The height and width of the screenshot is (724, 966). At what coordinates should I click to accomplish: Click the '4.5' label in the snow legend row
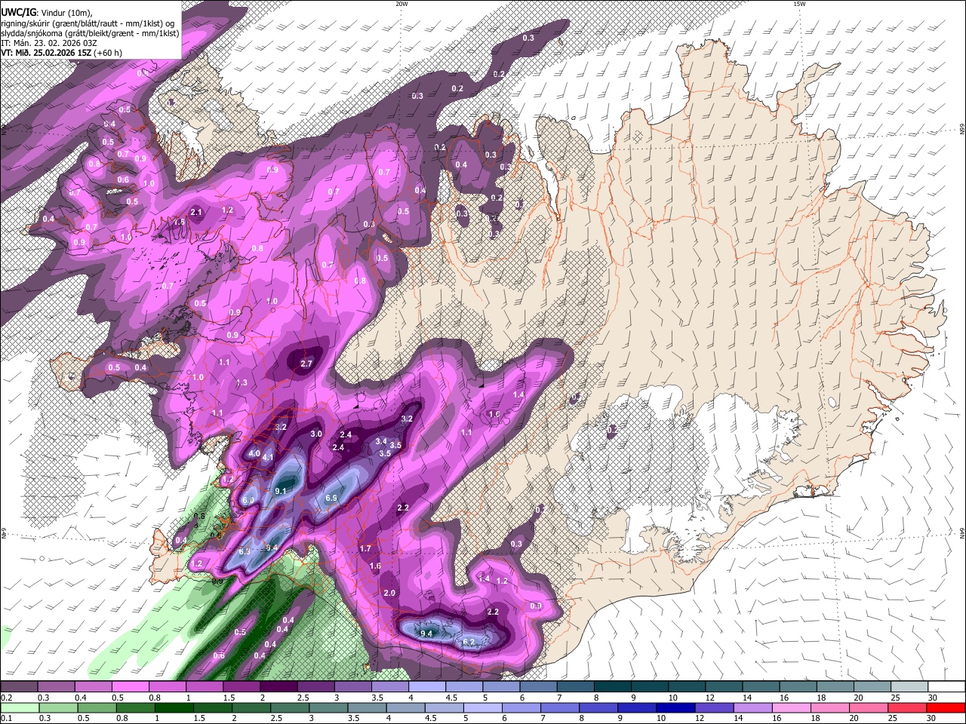click(452, 698)
